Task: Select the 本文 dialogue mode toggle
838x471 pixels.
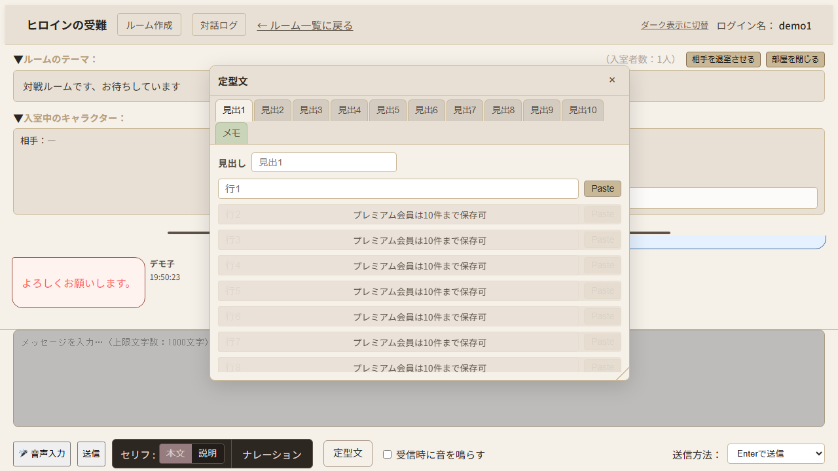Action: [x=175, y=453]
